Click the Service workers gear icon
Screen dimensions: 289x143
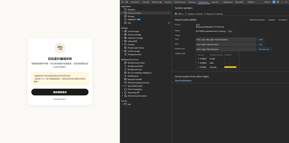pos(126,13)
